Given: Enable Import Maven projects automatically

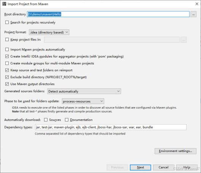Looking at the screenshot, I should (7, 50).
